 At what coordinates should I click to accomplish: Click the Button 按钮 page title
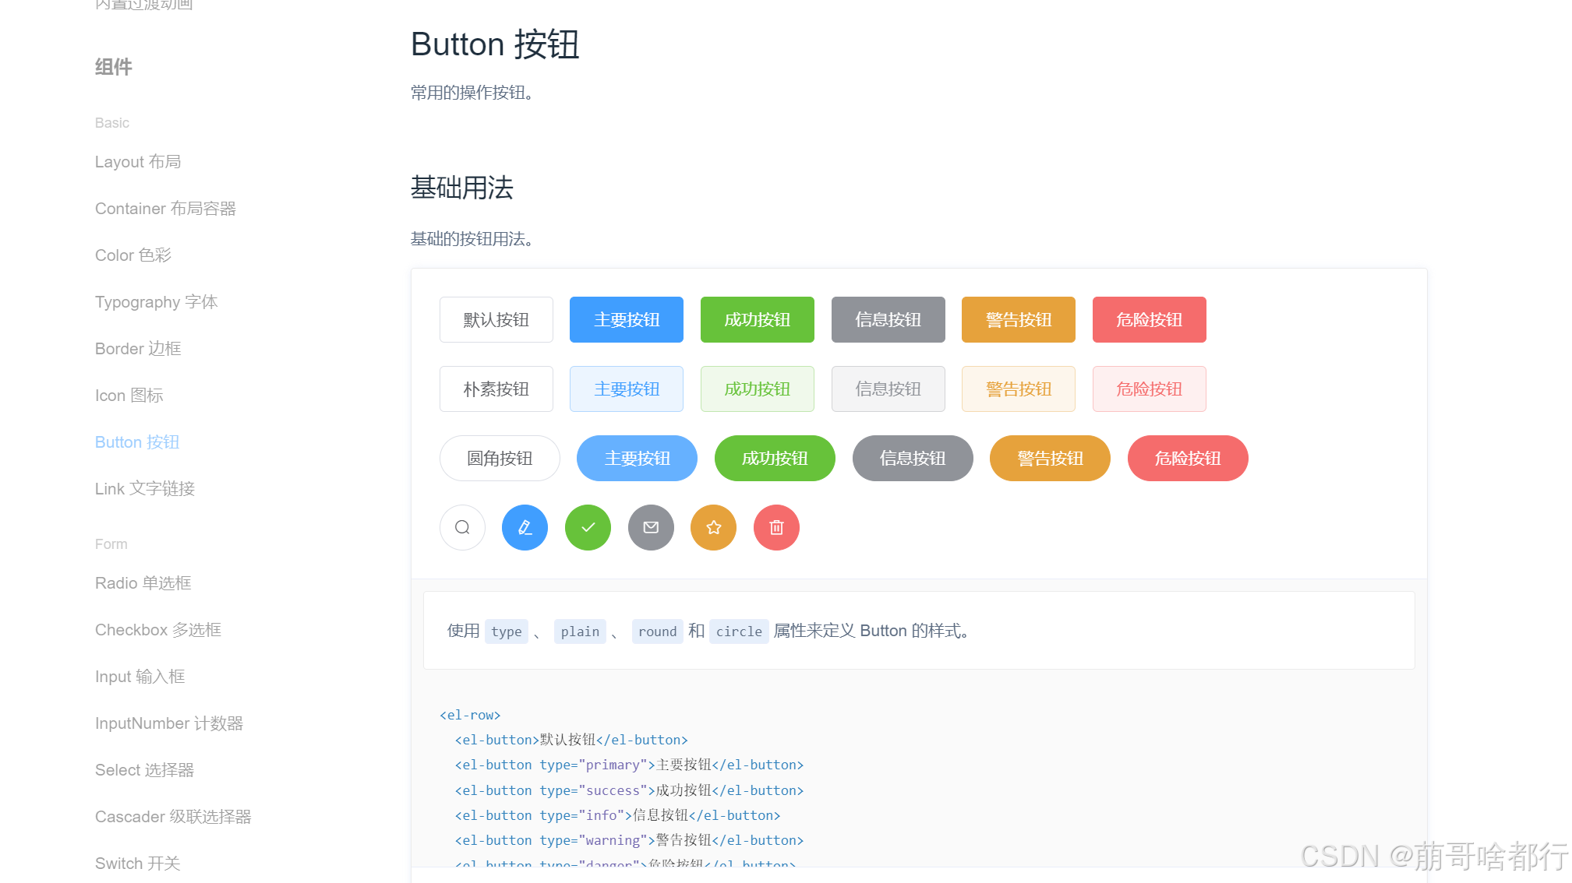pyautogui.click(x=495, y=44)
